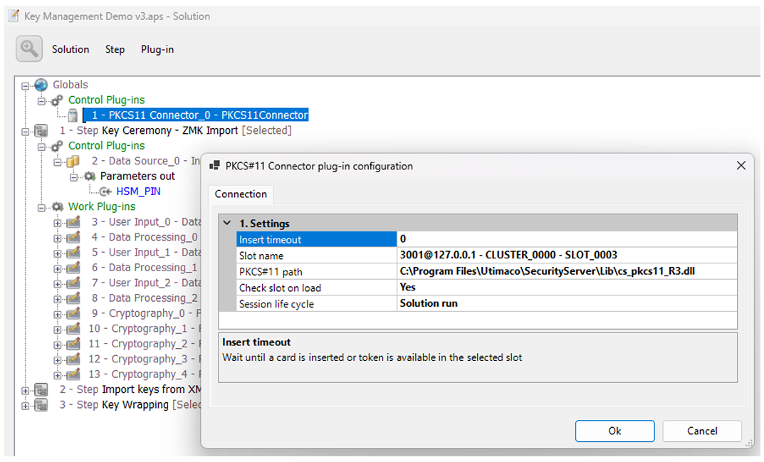
Task: Click the Cryptography_4 plug-in icon
Action: 73,374
